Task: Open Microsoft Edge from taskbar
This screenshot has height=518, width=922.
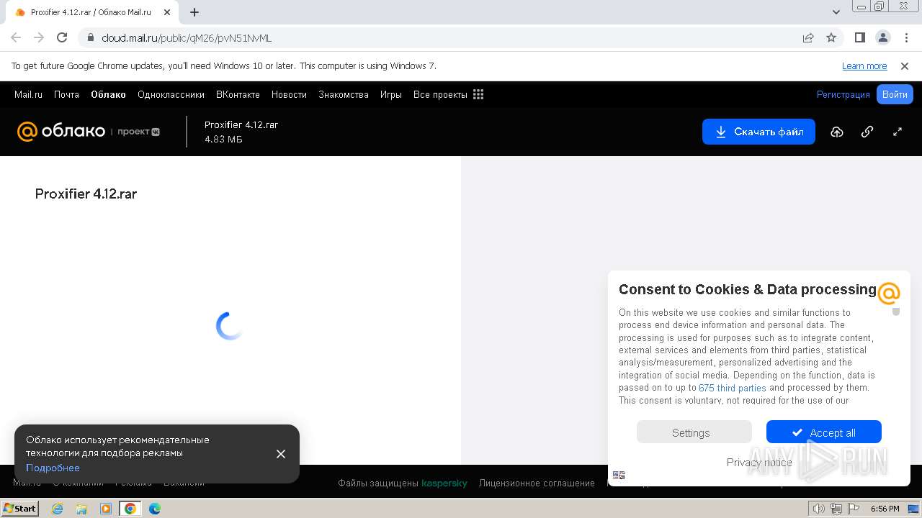Action: (155, 509)
